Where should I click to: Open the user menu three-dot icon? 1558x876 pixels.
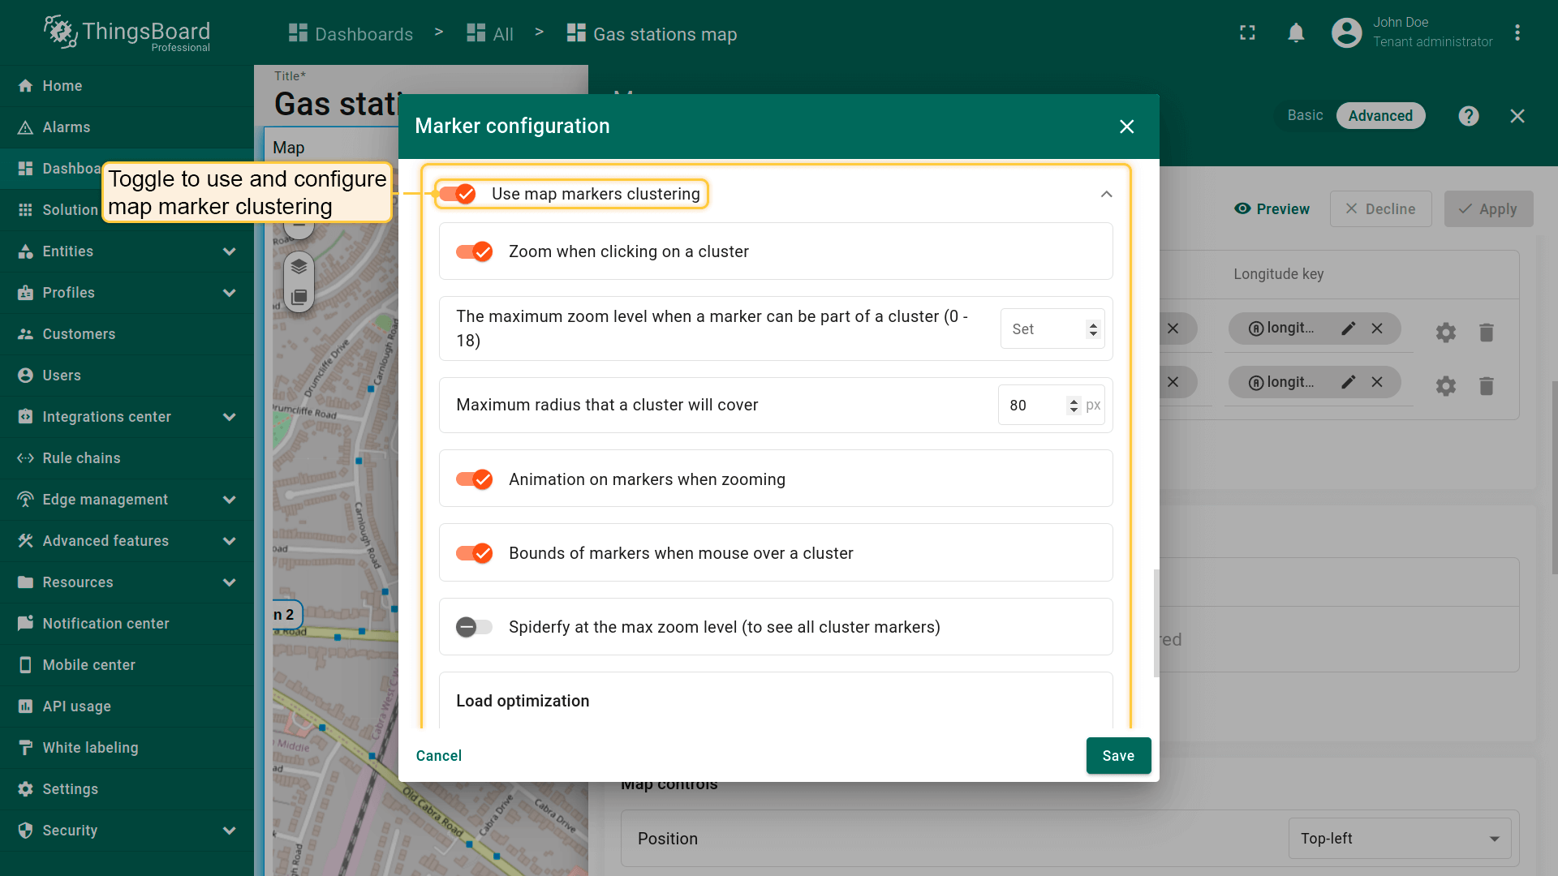(x=1517, y=33)
